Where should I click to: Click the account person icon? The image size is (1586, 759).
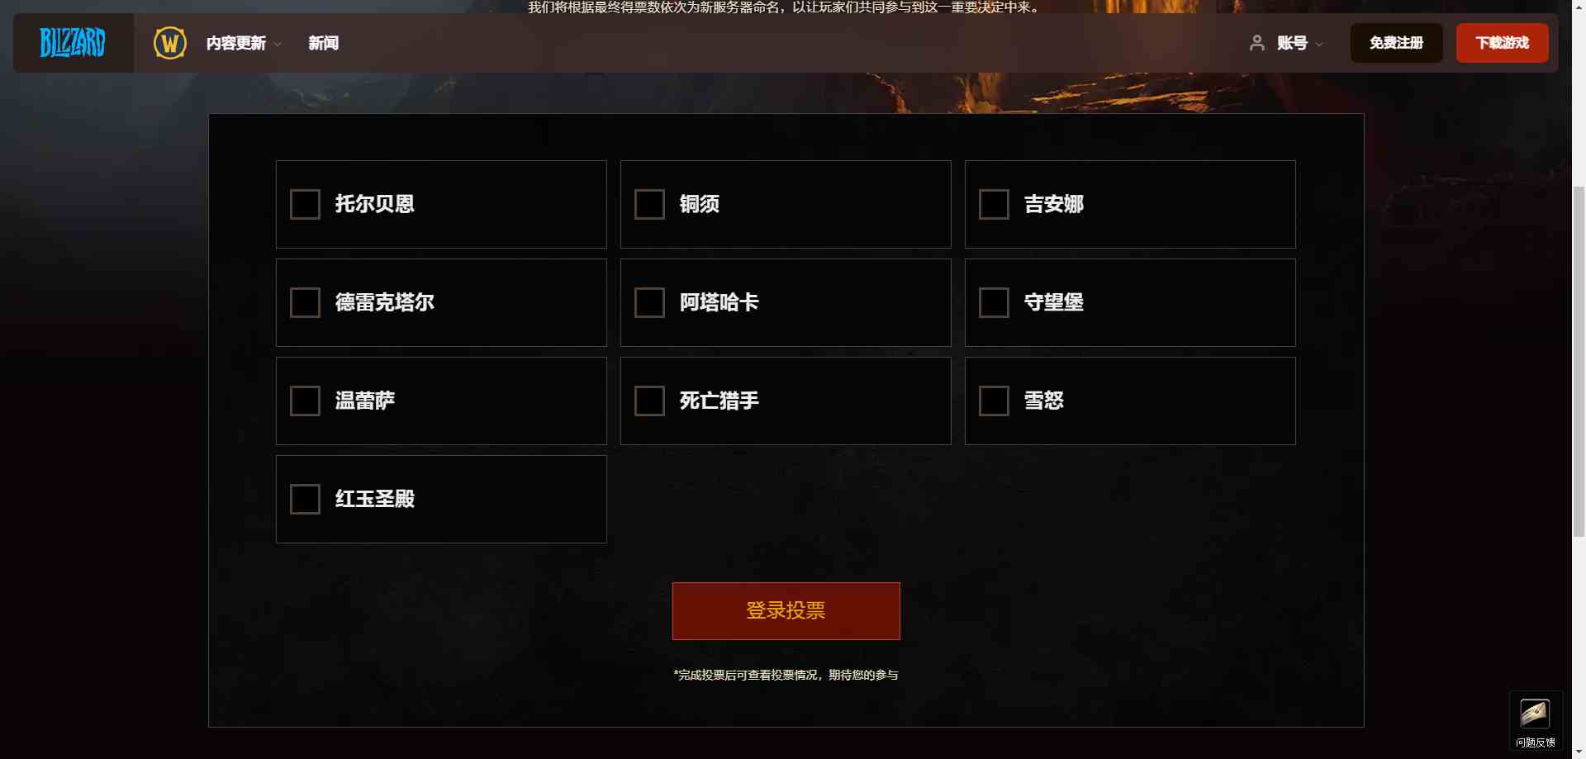pyautogui.click(x=1257, y=43)
